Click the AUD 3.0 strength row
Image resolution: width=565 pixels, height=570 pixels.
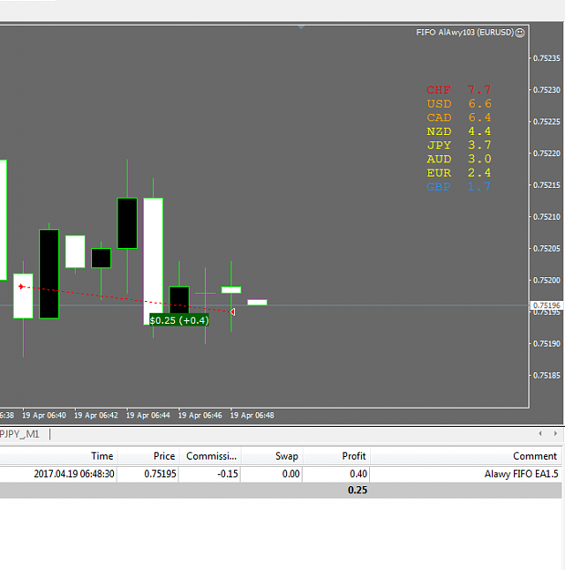[x=459, y=159]
